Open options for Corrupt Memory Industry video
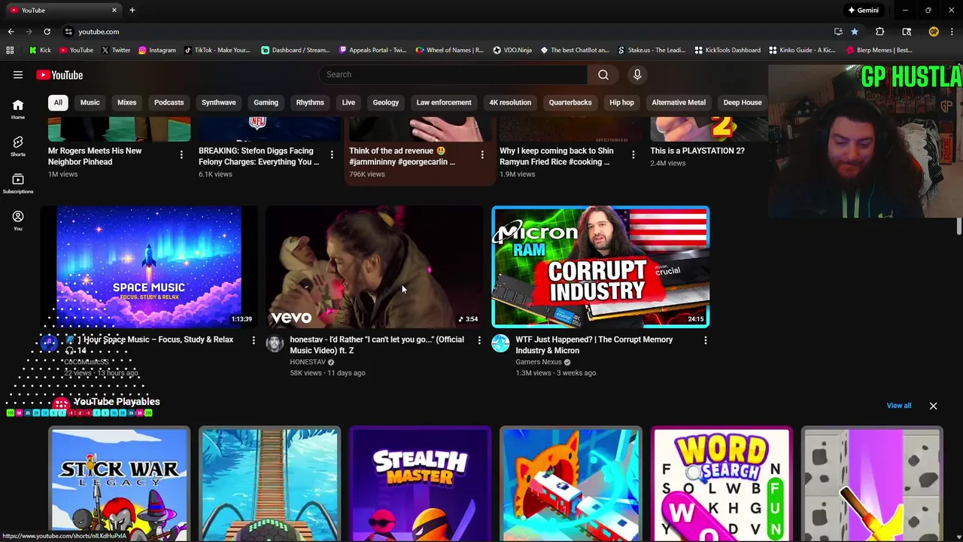 pyautogui.click(x=705, y=341)
